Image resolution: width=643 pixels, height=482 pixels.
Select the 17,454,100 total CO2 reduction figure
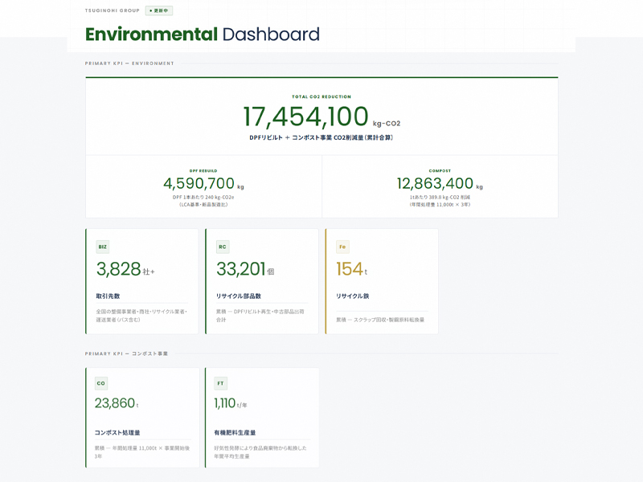pyautogui.click(x=306, y=117)
